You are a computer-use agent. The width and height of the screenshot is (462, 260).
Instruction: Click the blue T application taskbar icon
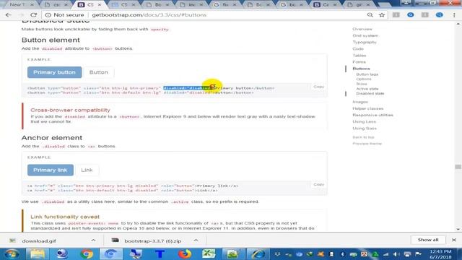tap(160, 253)
